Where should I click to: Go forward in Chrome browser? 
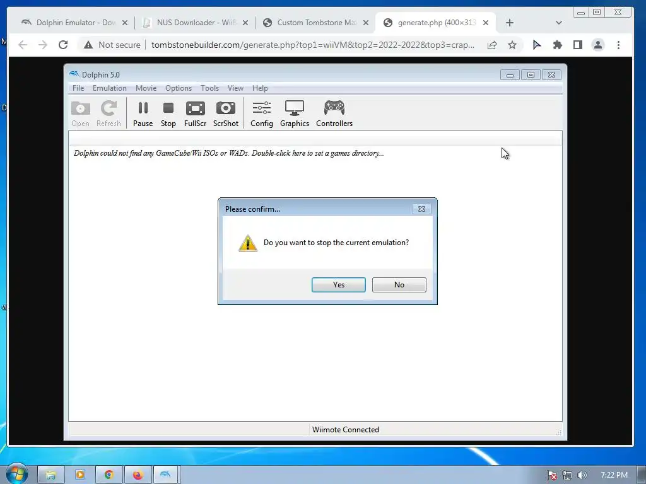(43, 45)
